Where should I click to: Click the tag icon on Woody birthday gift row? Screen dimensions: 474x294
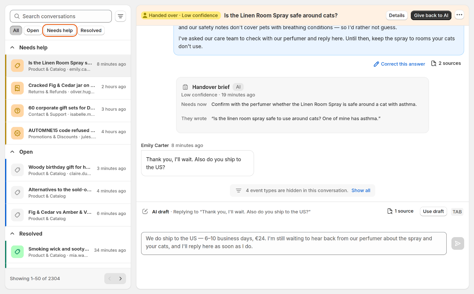tap(17, 170)
